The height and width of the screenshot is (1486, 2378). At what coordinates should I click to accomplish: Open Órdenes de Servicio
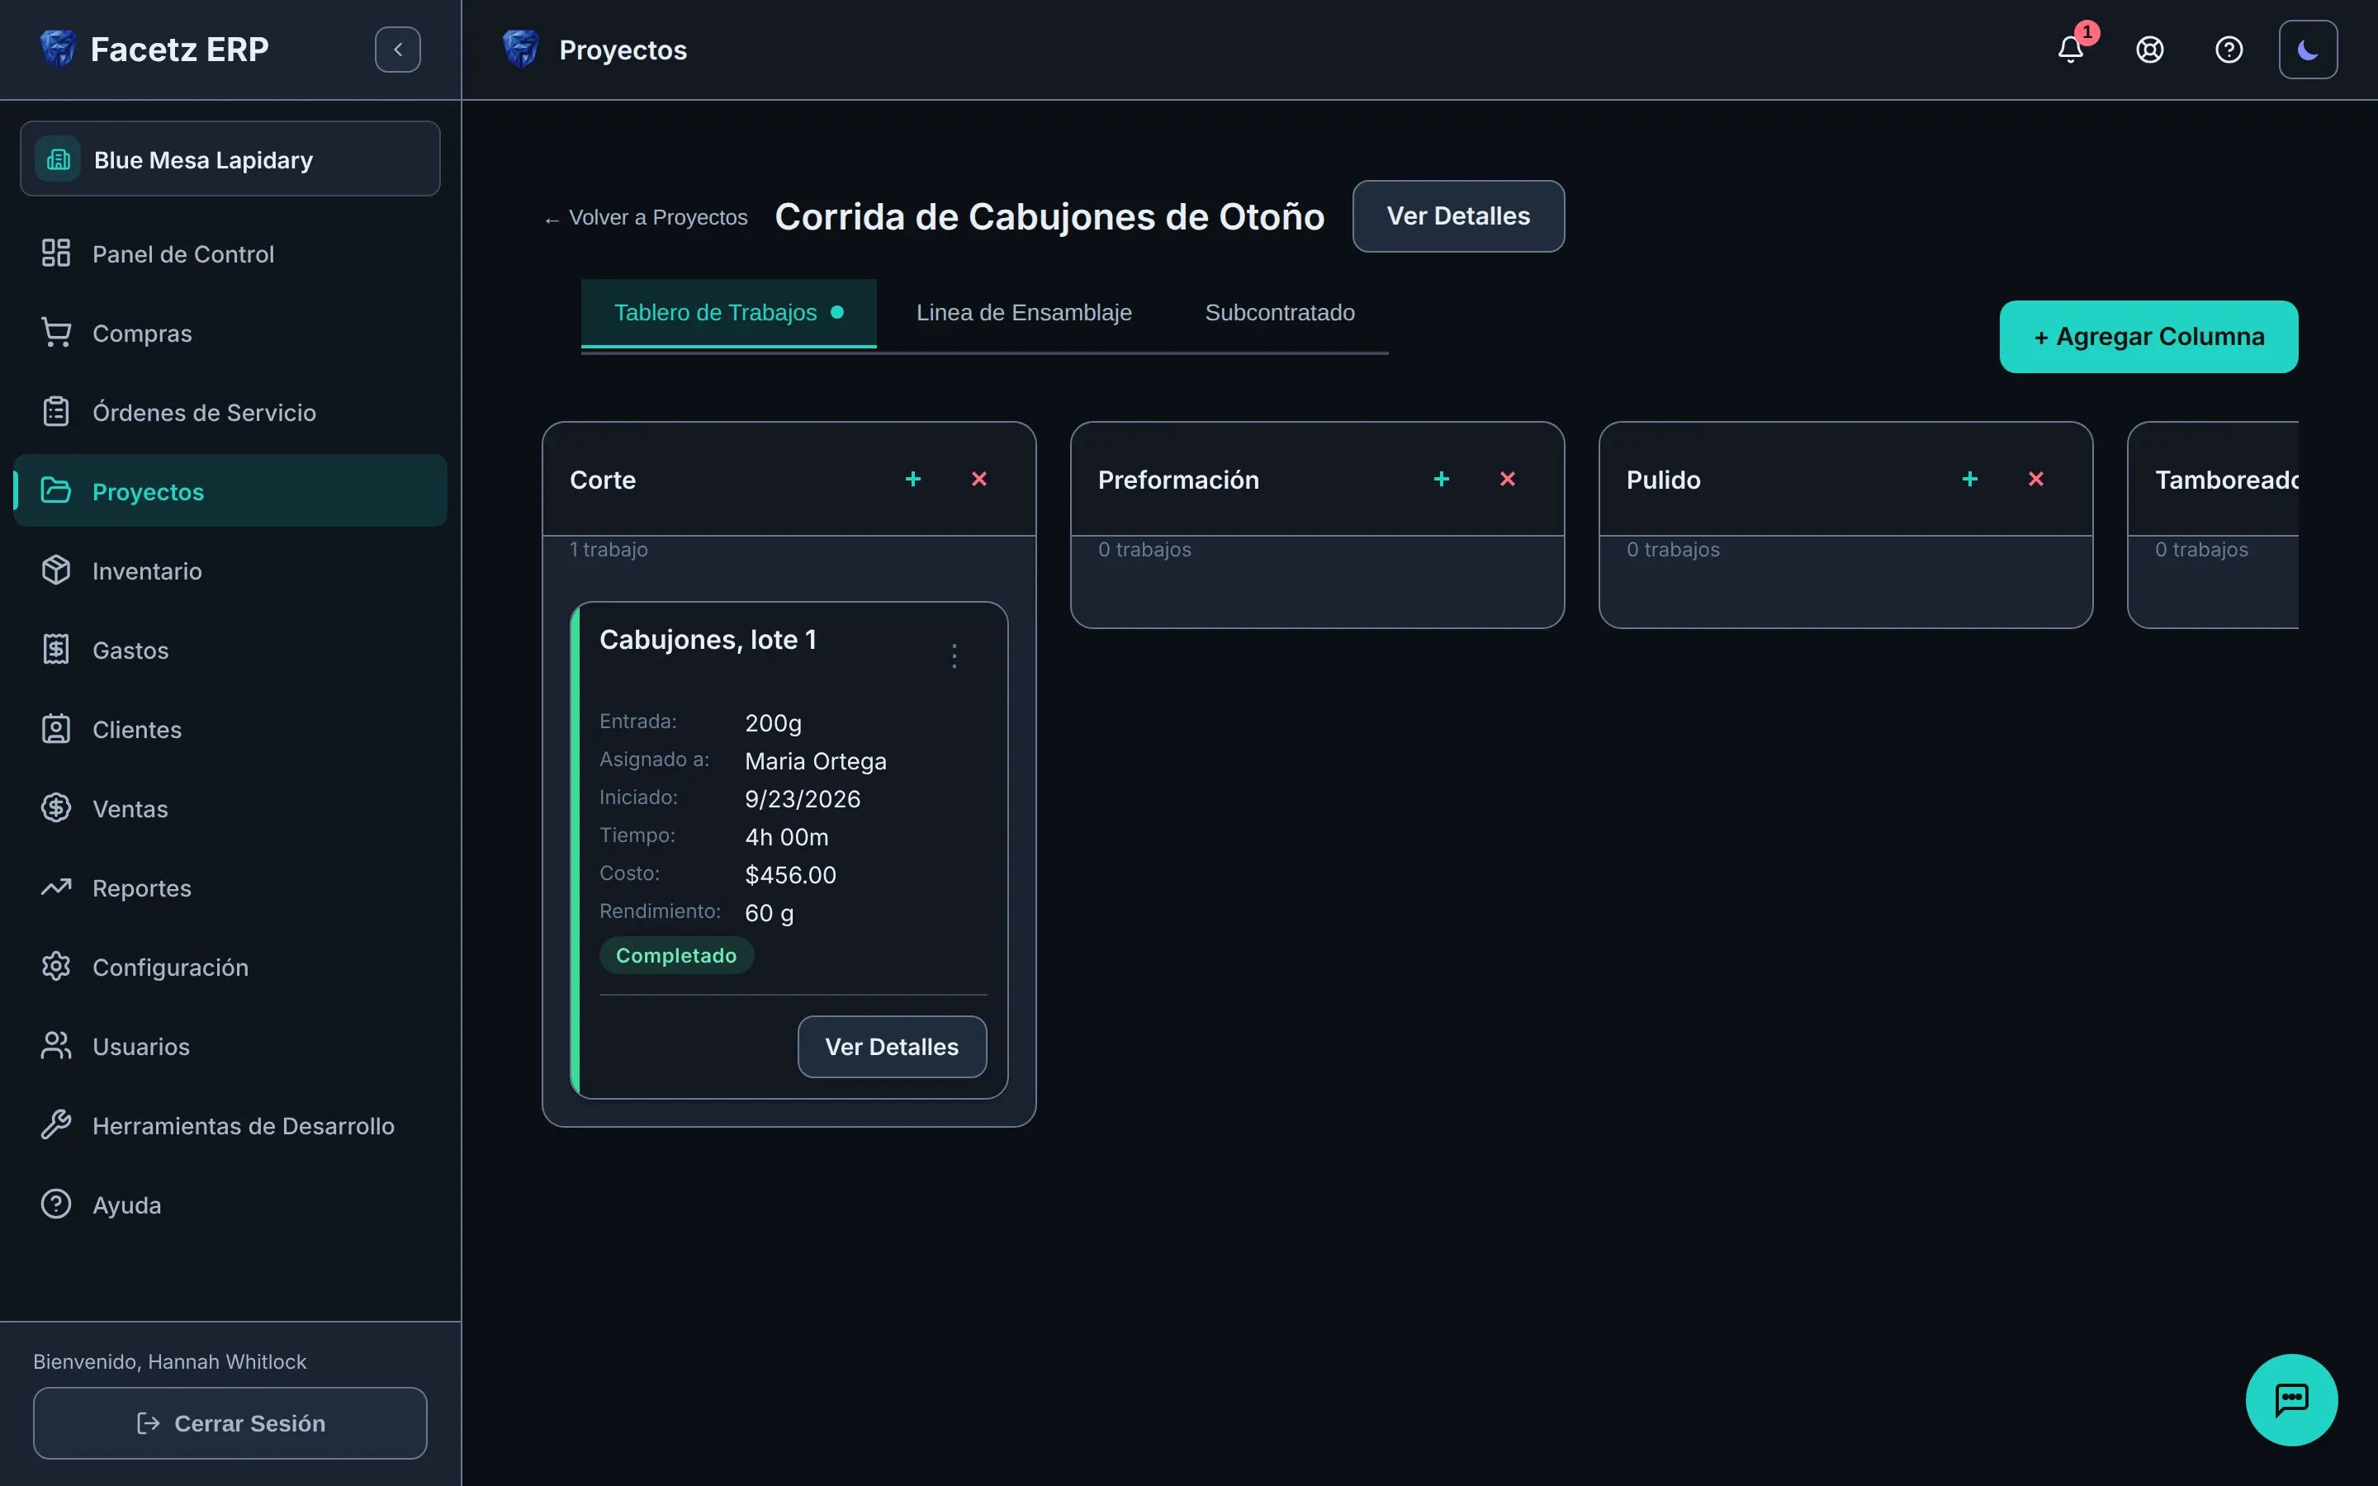[230, 412]
